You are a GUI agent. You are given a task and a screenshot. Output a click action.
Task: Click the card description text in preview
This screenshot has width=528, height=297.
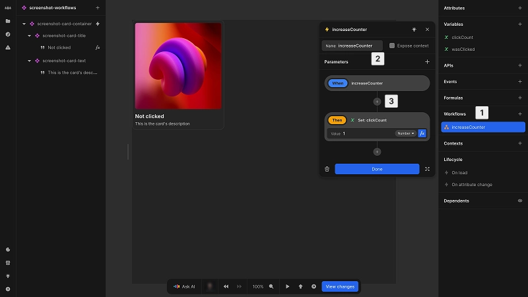(162, 123)
